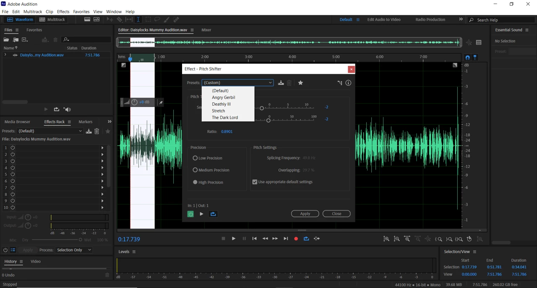Mark Pitch Shifter preset as favorite star
Screen dimensions: 537x288
click(x=300, y=83)
